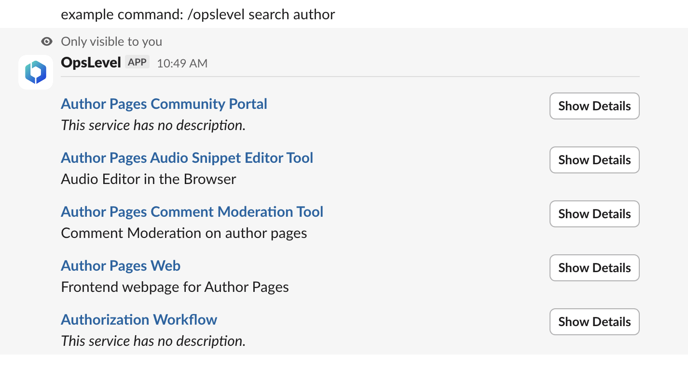Click the text 'example command: /opslevel search author'

(x=198, y=14)
